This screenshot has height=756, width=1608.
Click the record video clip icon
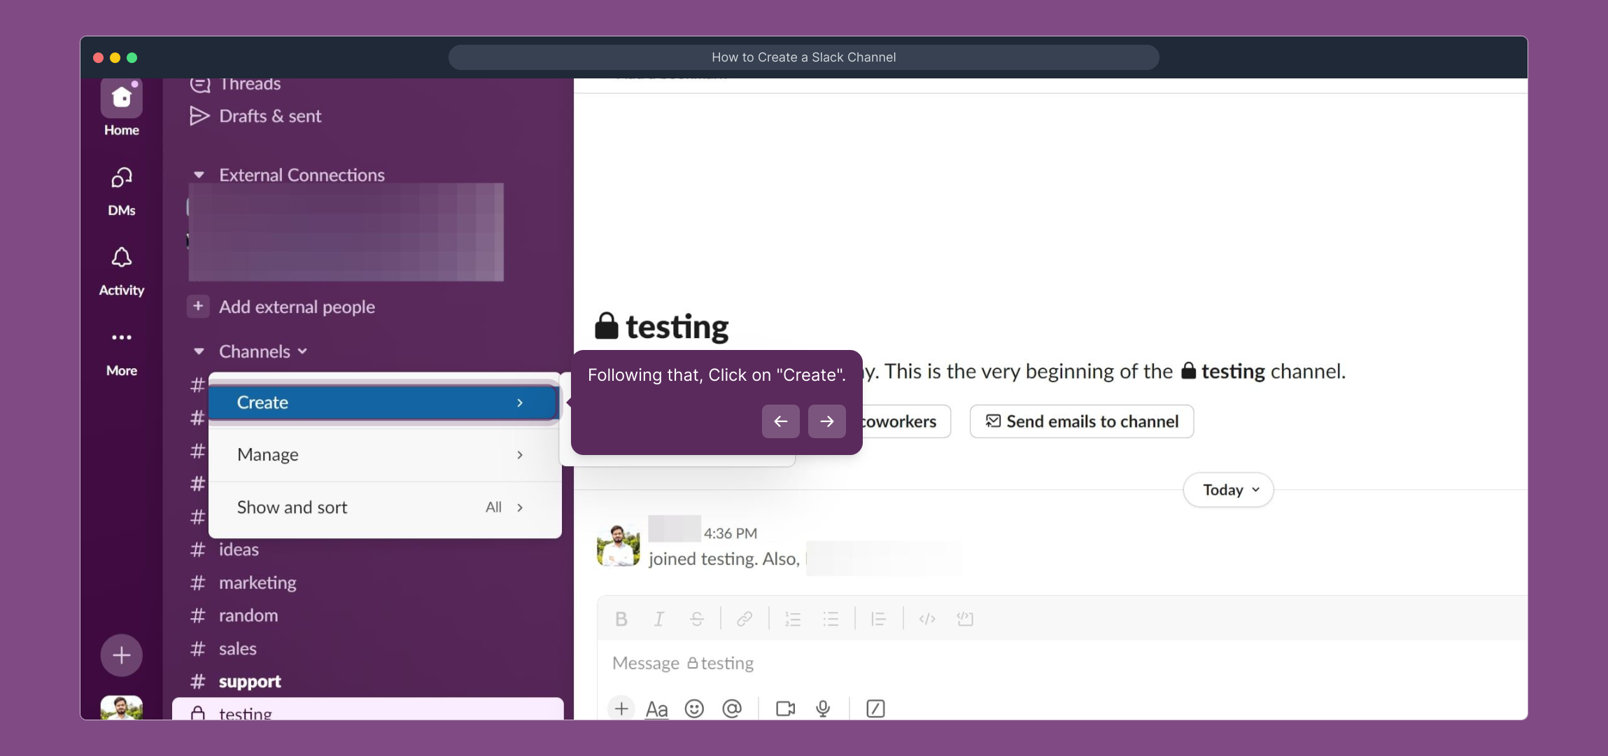pyautogui.click(x=784, y=708)
